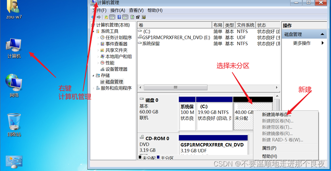Select 本地用户和组 in the tree
The height and width of the screenshot is (171, 331).
point(118,57)
